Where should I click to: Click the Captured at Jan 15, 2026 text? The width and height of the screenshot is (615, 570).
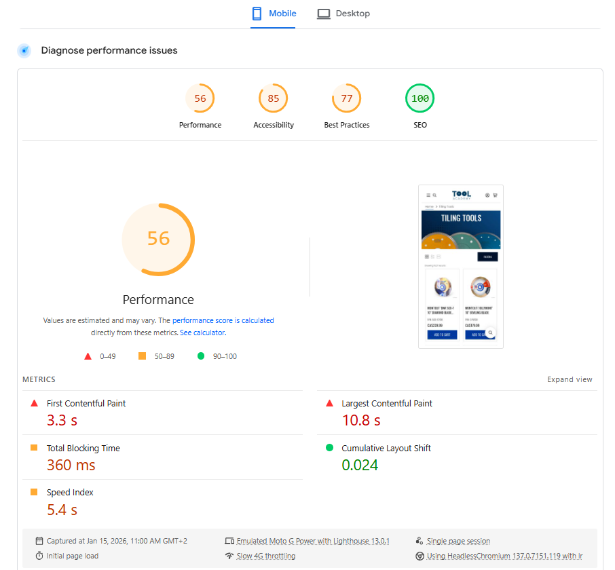[x=117, y=541]
